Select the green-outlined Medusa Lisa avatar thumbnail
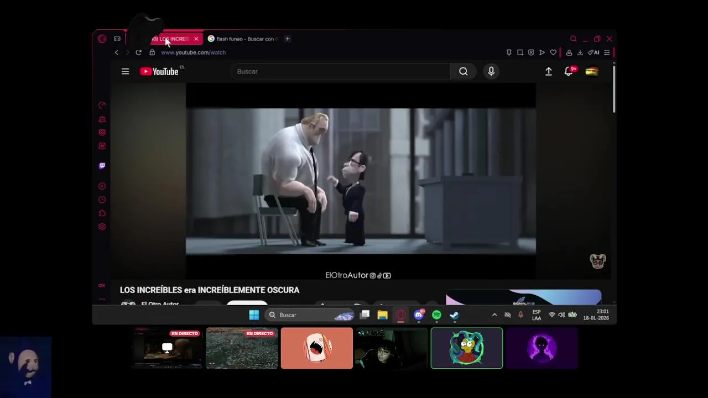This screenshot has height=398, width=708. click(x=467, y=348)
